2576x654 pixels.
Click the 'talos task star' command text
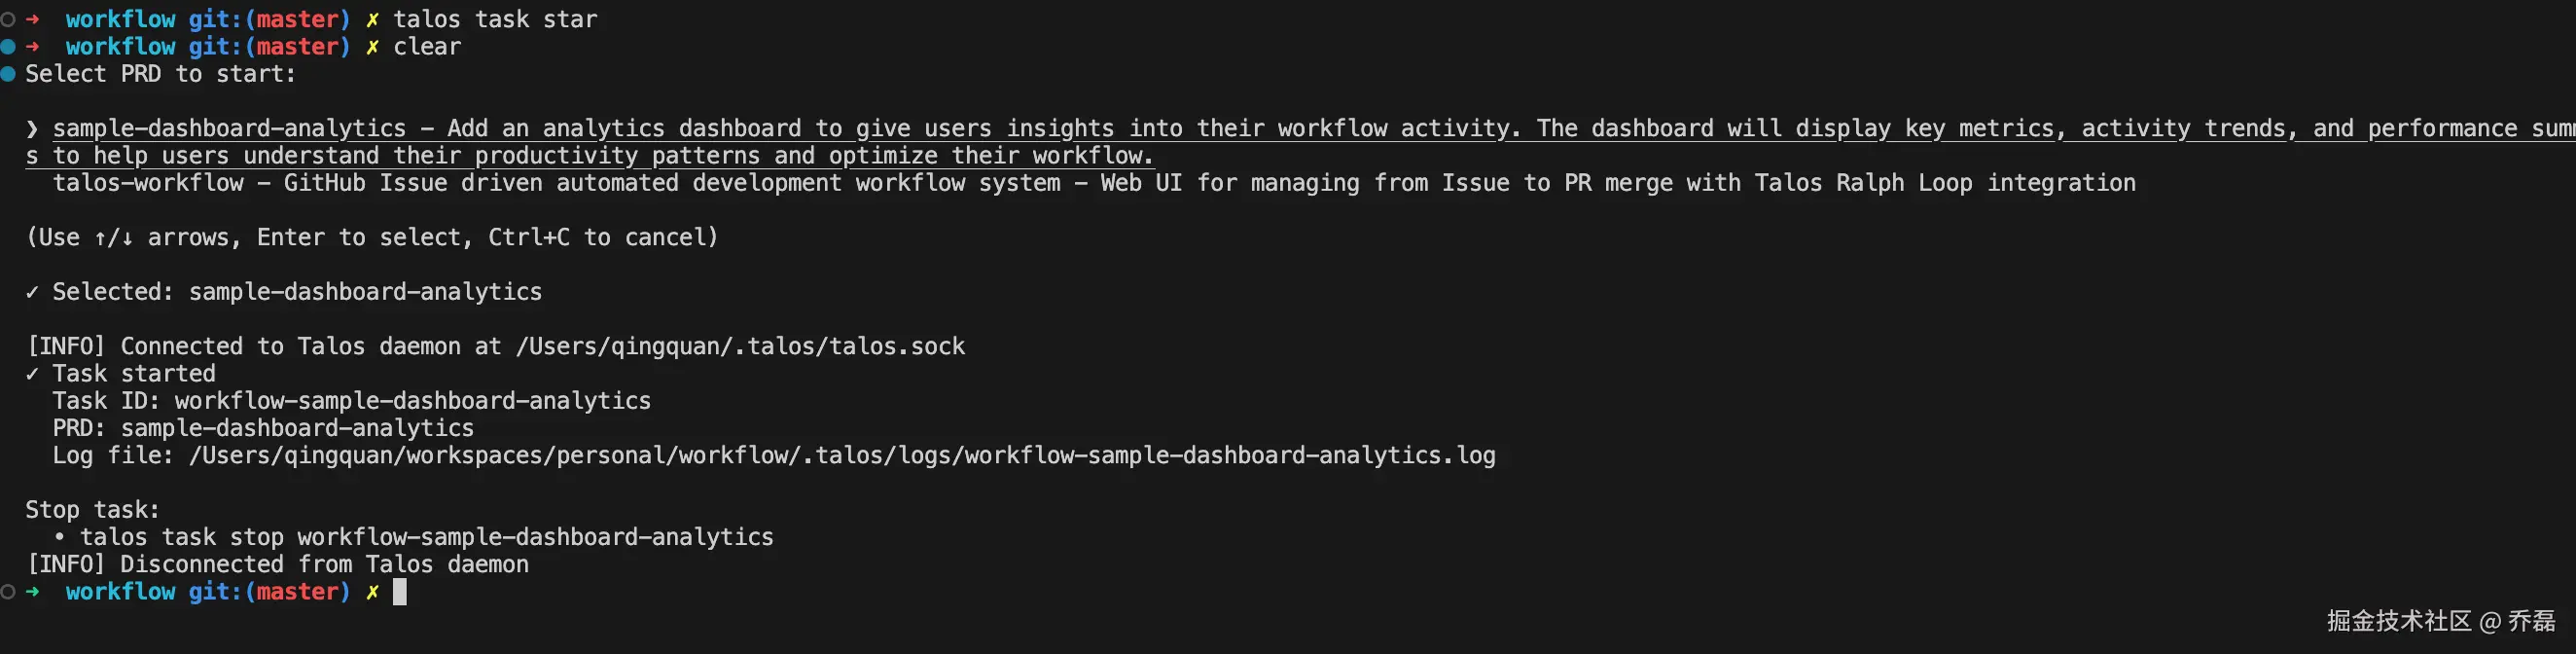pos(495,19)
